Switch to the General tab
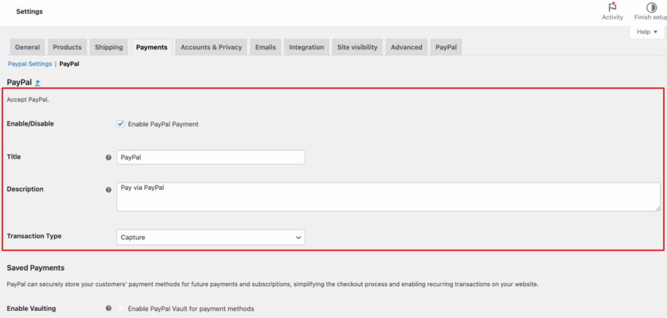Screen dimensions: 667x318 click(x=27, y=47)
